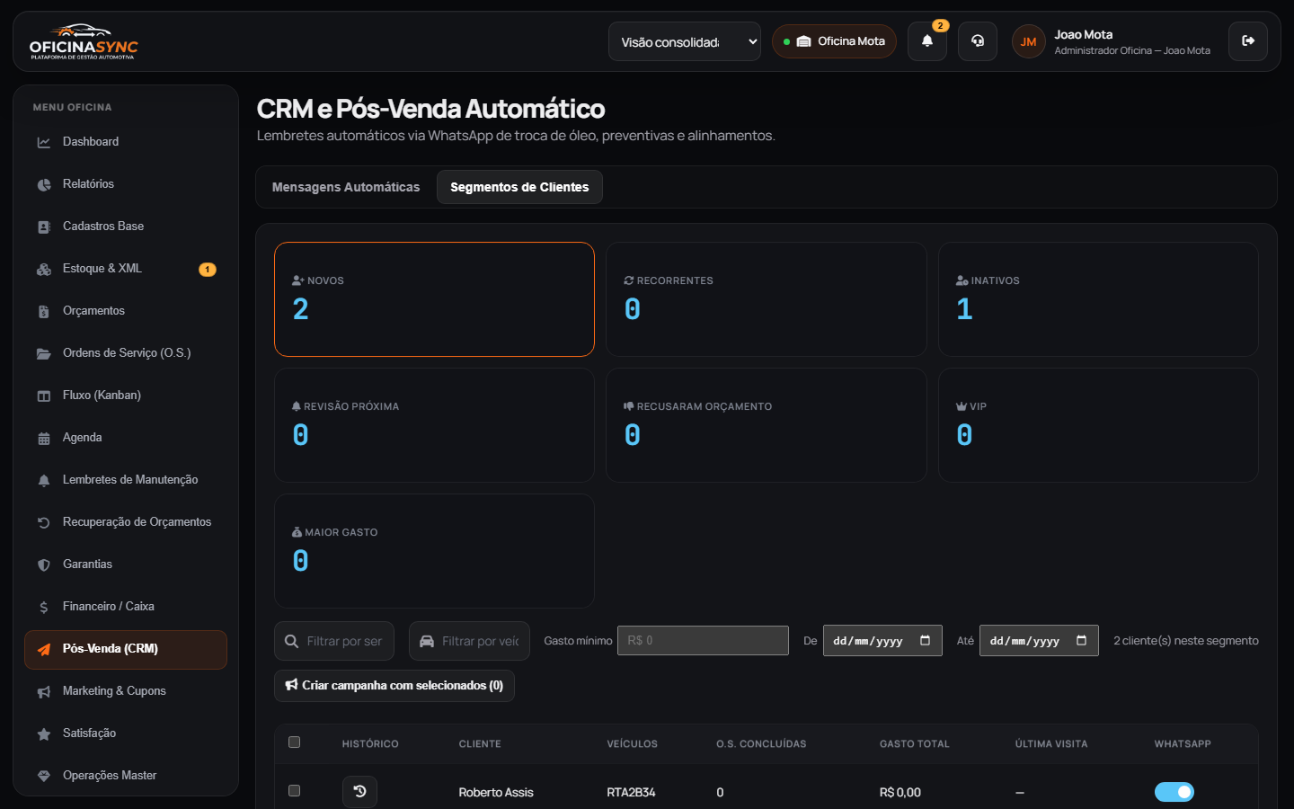The image size is (1294, 809).
Task: Click the Marketing megaphone icon in sidebar
Action: (x=44, y=691)
